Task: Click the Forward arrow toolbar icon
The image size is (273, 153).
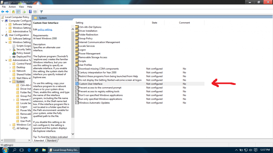Action: pyautogui.click(x=7, y=12)
